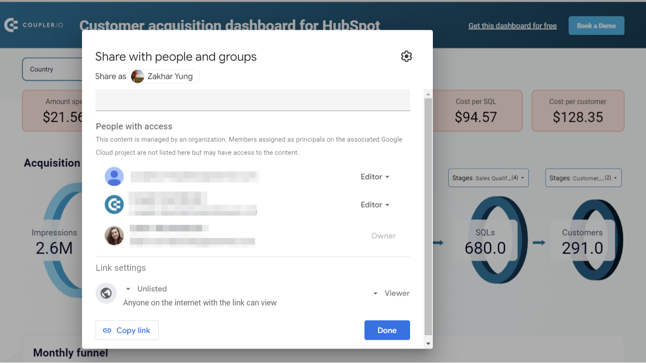Click the generic blue user avatar icon

click(114, 176)
